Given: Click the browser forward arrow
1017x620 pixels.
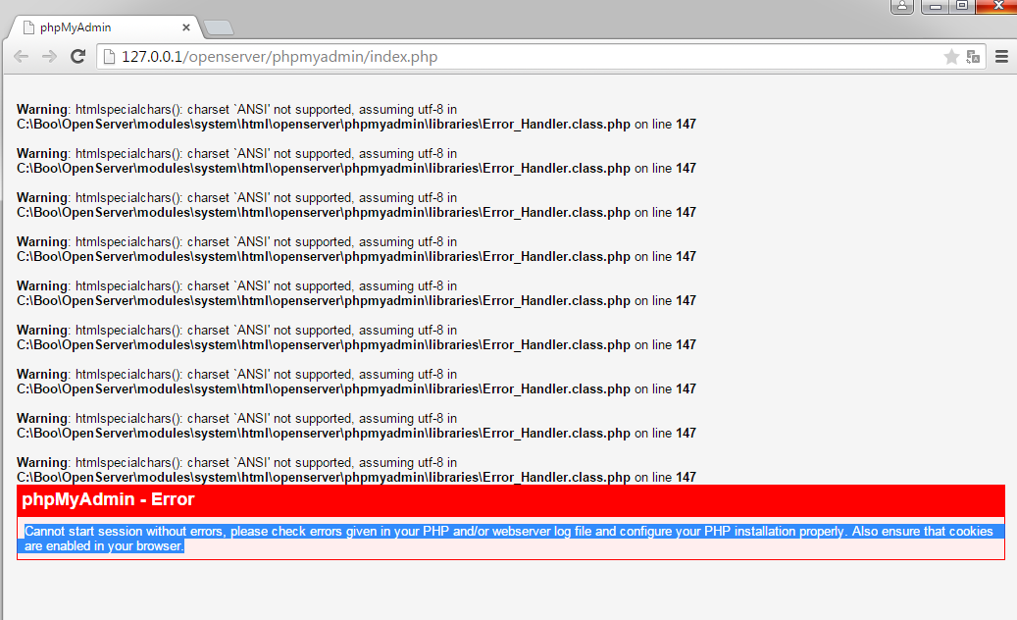Looking at the screenshot, I should point(49,57).
